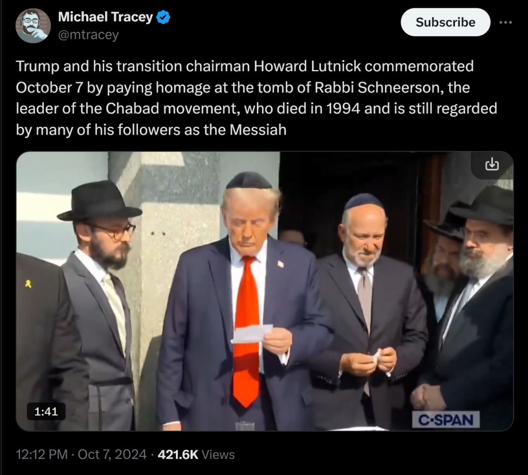Download the video using the download icon
Image resolution: width=528 pixels, height=475 pixels.
coord(492,165)
